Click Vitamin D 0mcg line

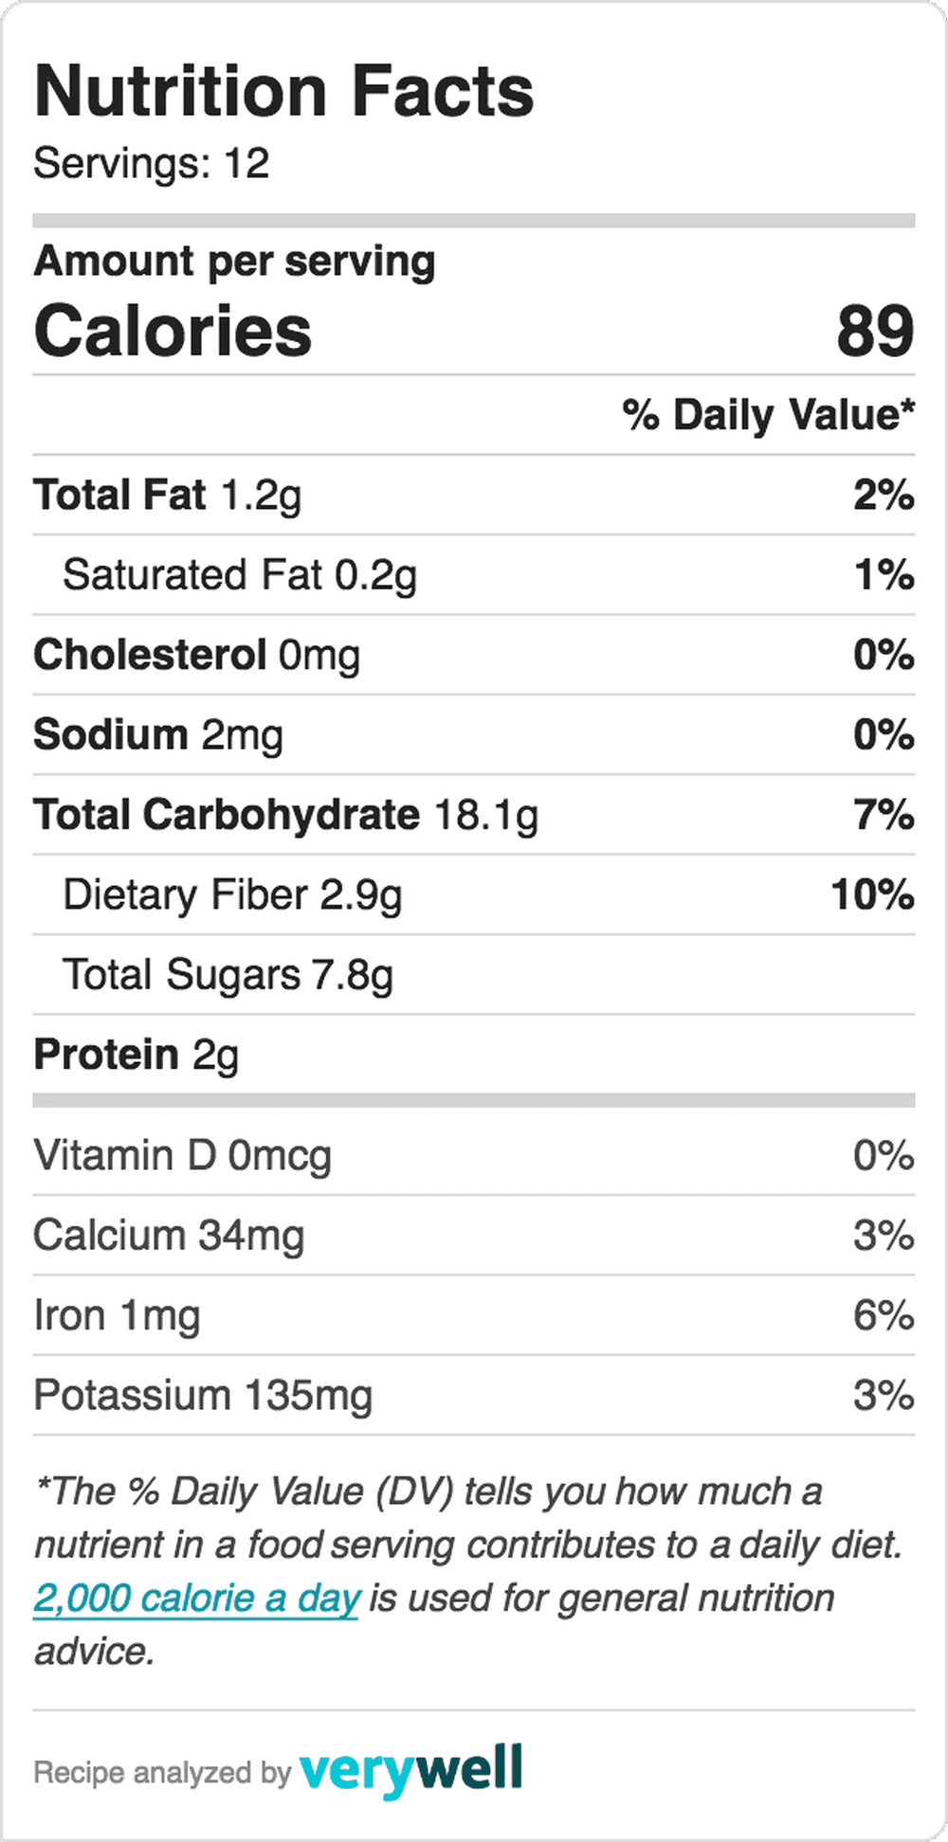click(474, 1156)
